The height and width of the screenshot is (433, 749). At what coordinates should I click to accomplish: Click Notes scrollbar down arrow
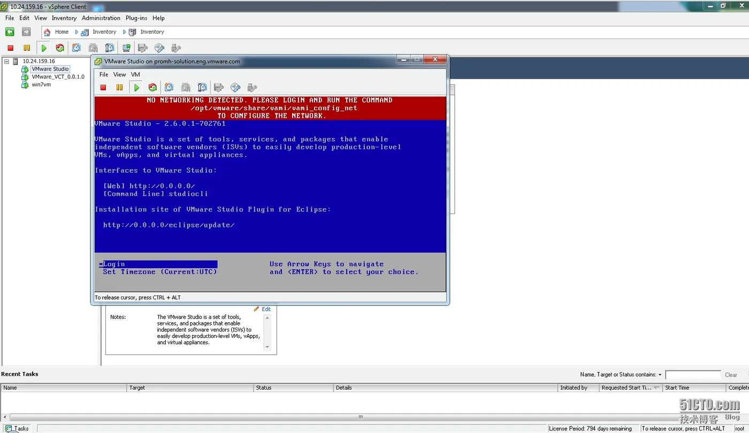(267, 347)
